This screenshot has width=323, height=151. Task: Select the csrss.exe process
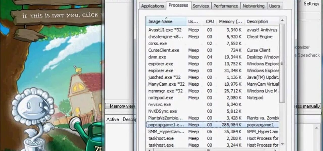tap(212, 43)
